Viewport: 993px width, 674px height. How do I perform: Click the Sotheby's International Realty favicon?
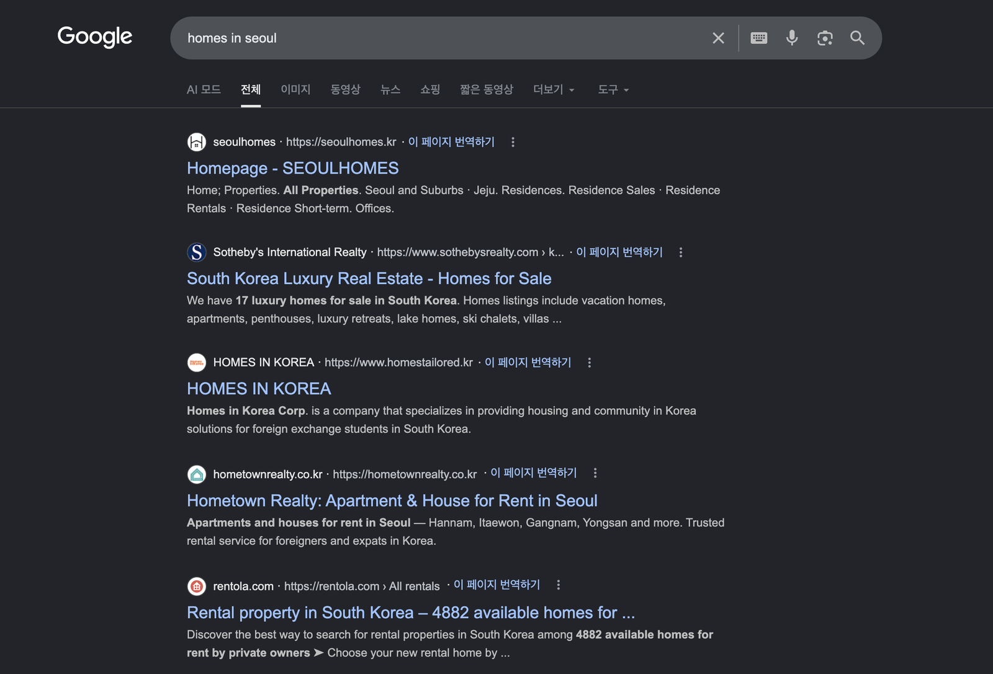point(197,252)
